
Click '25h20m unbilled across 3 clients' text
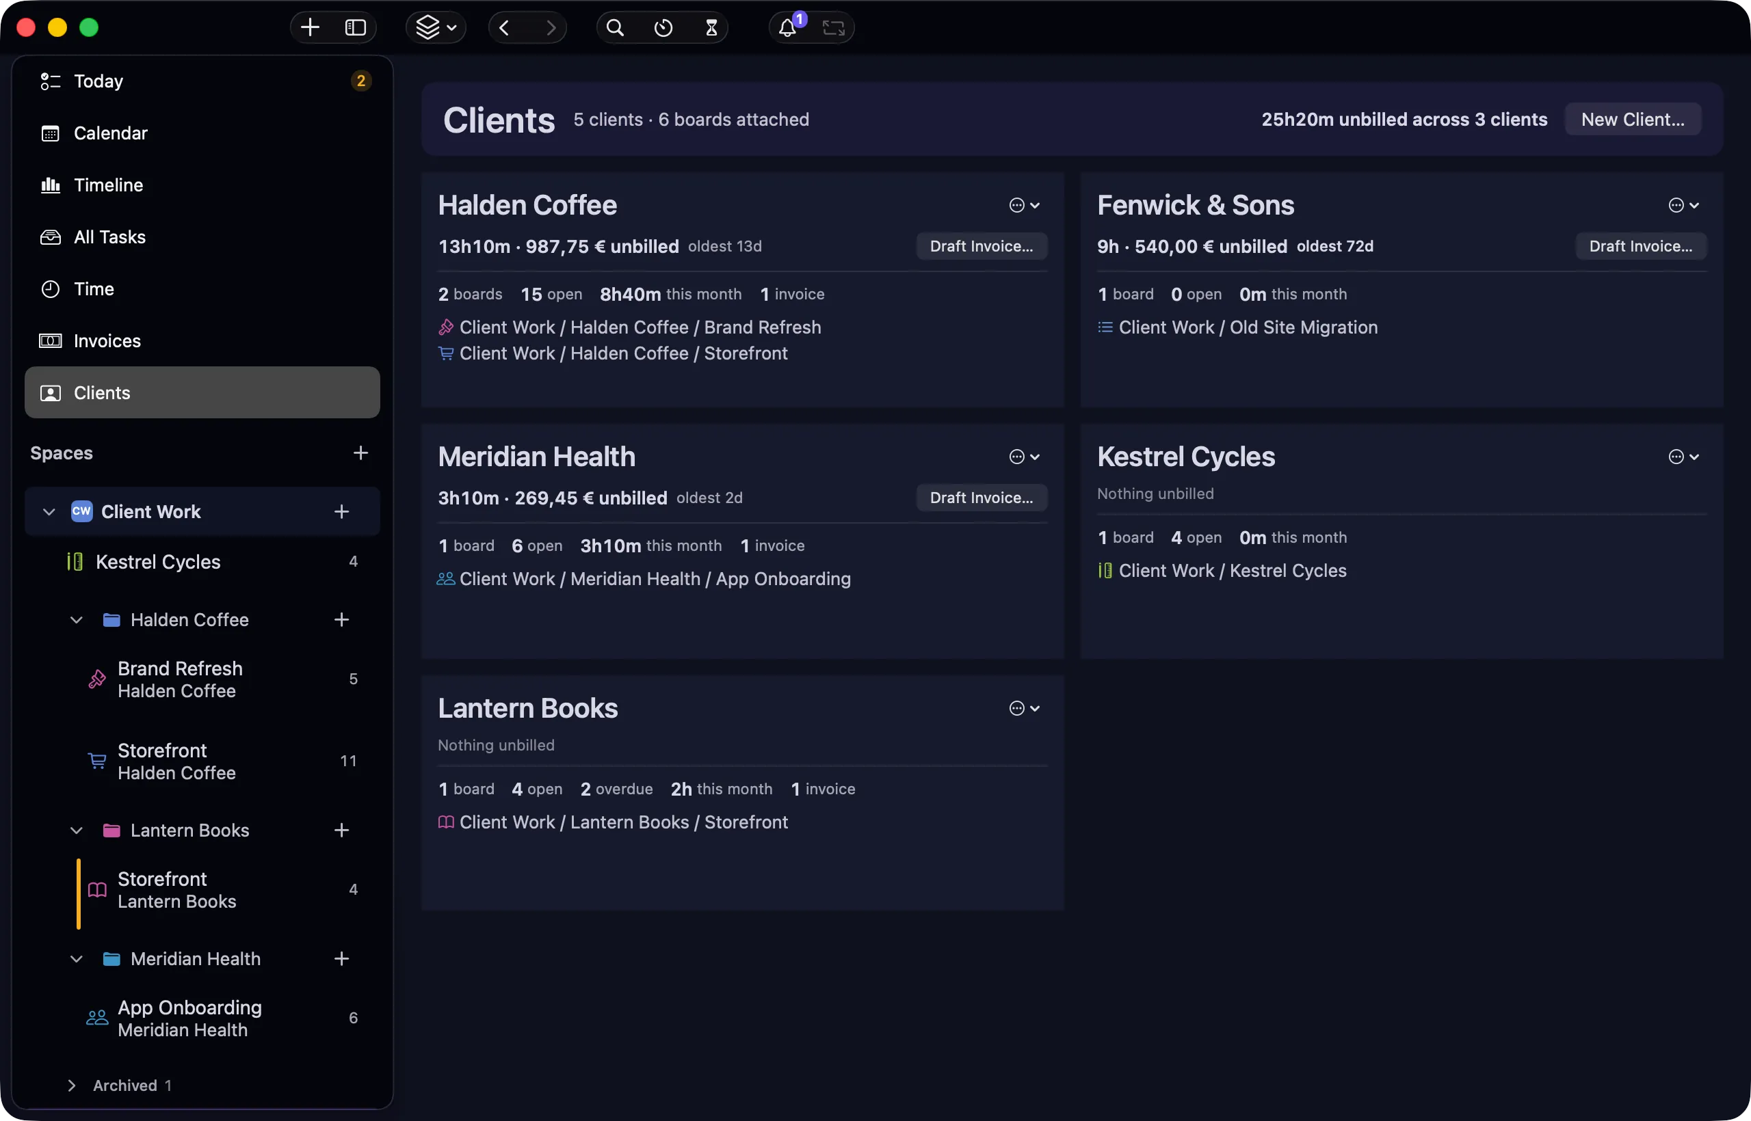(x=1404, y=120)
